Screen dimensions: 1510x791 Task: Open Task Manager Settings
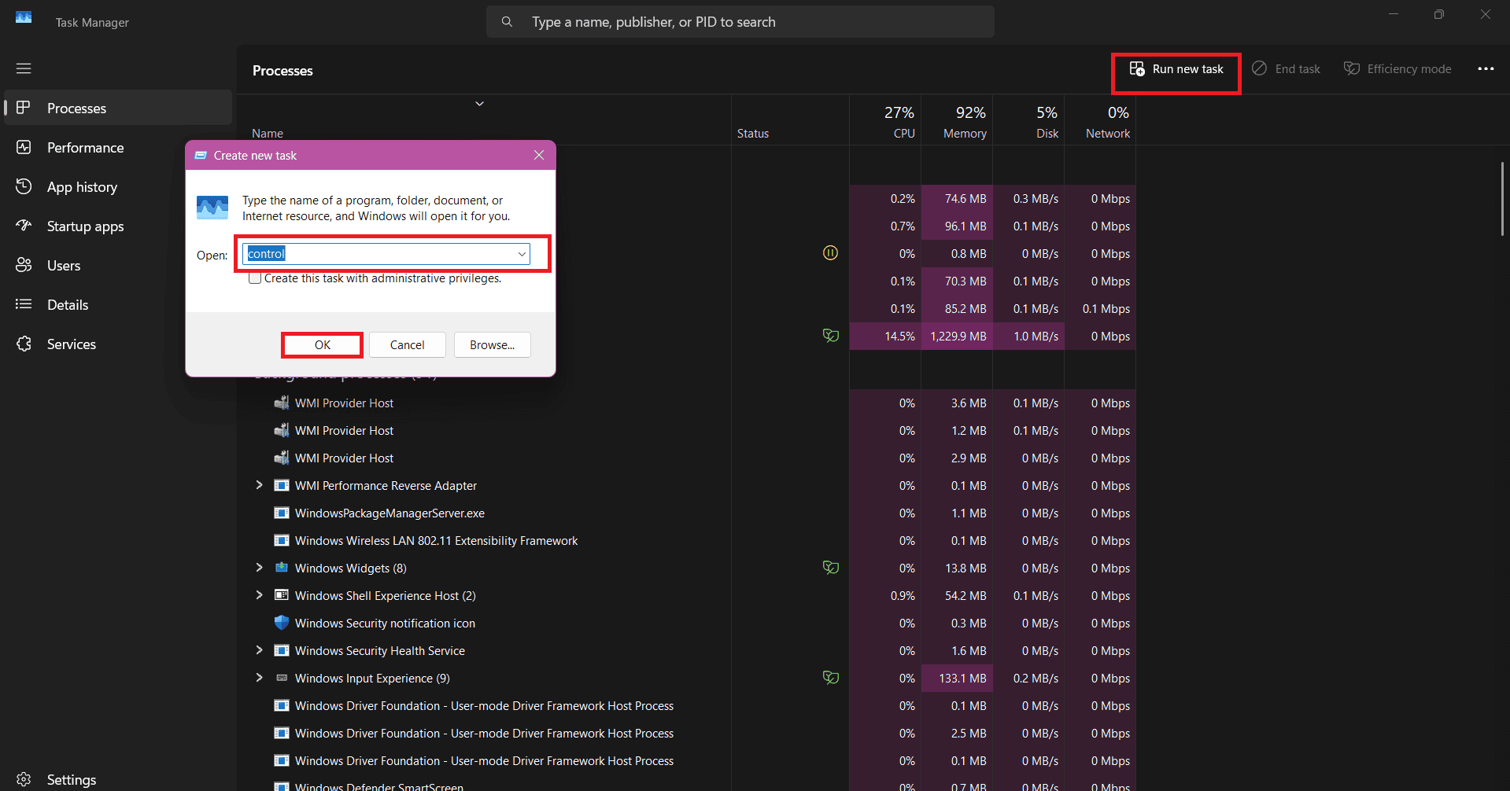(x=118, y=779)
